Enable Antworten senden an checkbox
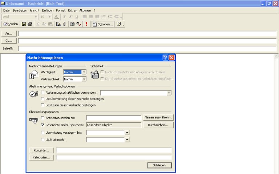 coord(43,118)
